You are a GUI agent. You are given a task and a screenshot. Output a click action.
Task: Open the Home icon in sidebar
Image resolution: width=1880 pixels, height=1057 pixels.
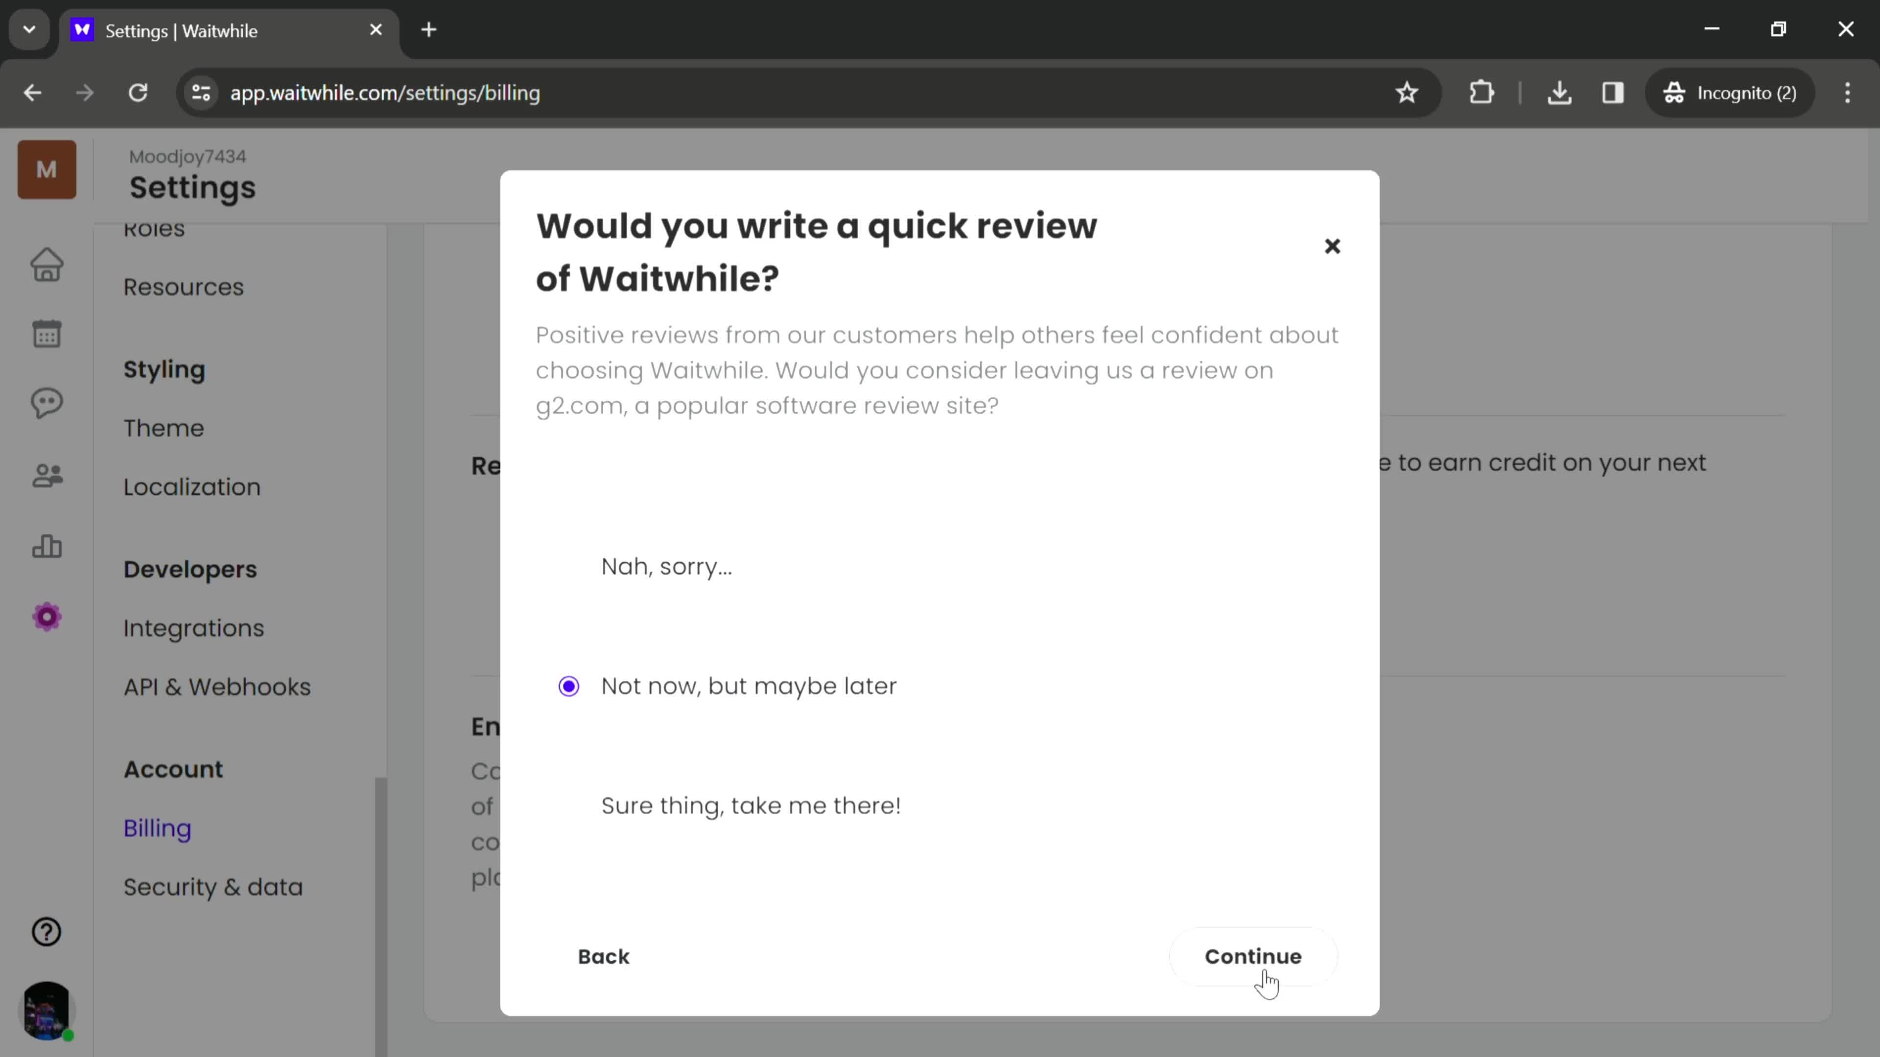pyautogui.click(x=47, y=265)
